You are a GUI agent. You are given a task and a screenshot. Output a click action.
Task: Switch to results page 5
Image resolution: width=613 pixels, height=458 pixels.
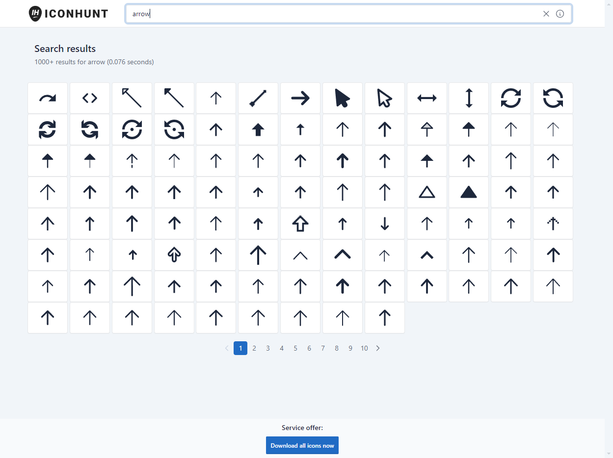(295, 348)
